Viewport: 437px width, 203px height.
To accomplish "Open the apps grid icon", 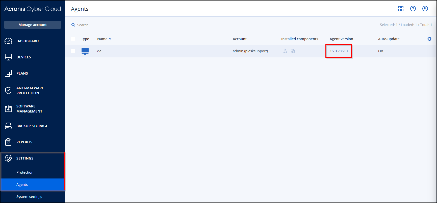I will pos(401,9).
